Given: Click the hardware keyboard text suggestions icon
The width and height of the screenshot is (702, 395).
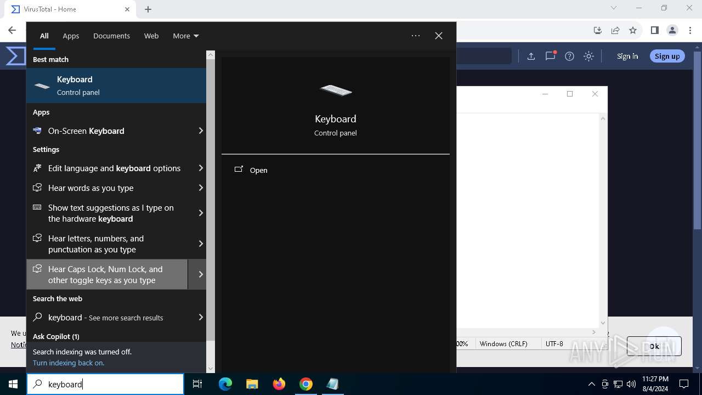Looking at the screenshot, I should click(x=37, y=207).
